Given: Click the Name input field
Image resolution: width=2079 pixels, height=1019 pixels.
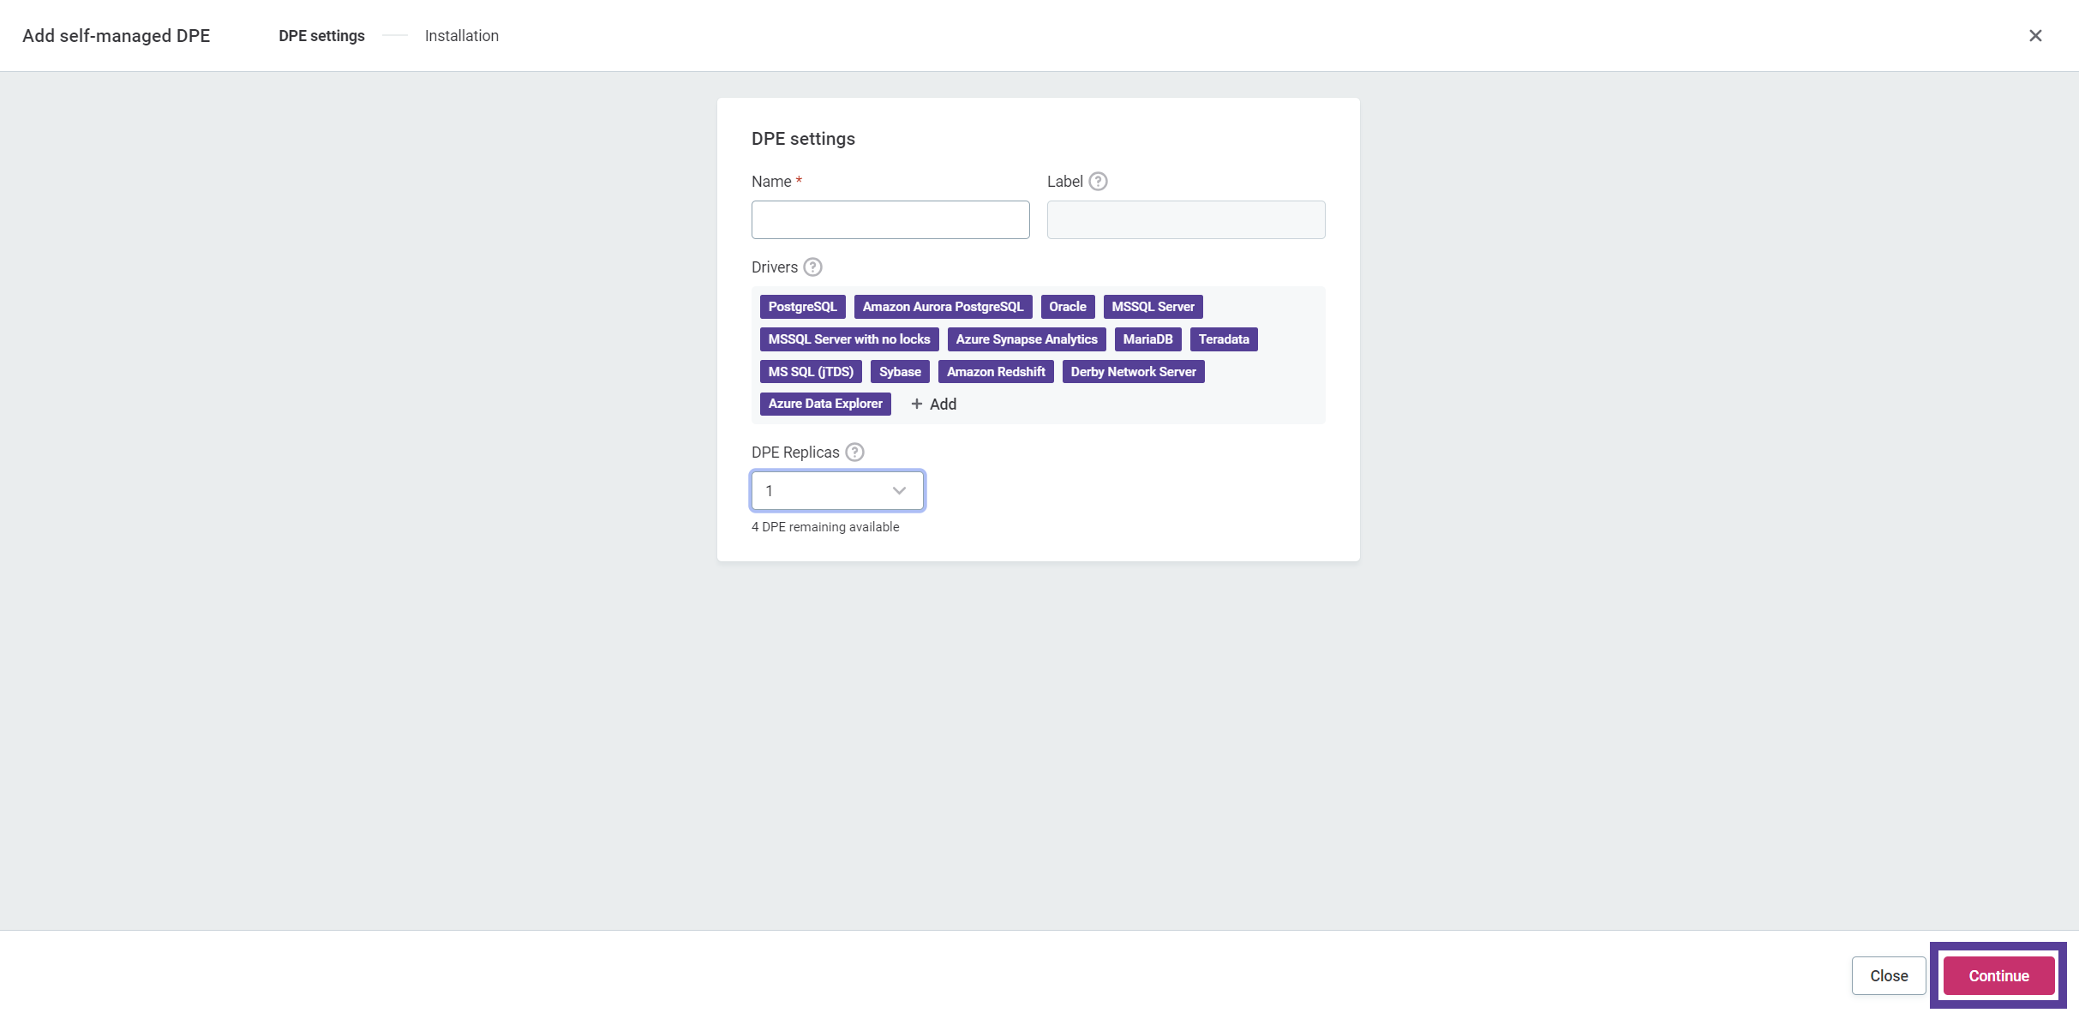Looking at the screenshot, I should [890, 220].
